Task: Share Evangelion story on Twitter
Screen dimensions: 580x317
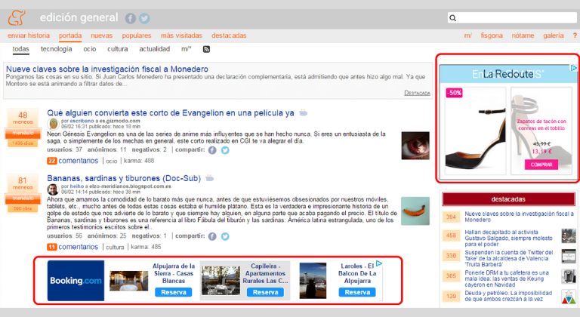Action: point(225,150)
